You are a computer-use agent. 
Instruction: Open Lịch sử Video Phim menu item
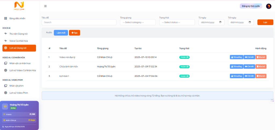[x=19, y=93]
